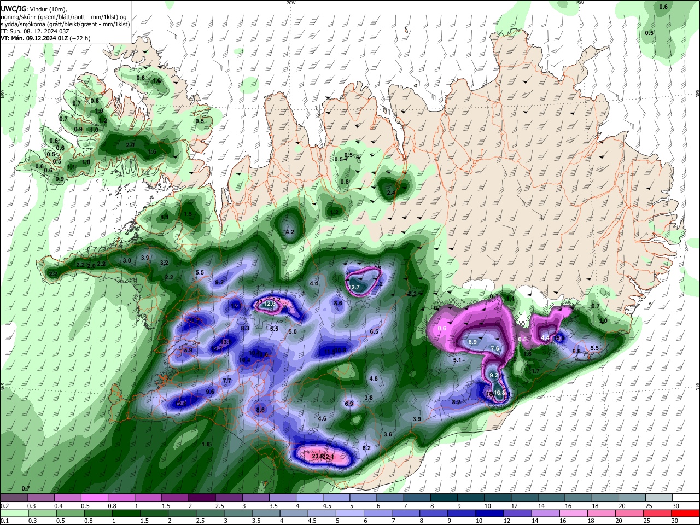
Task: Select the dark teal 8–9 swatch on the upper scale
Action: pyautogui.click(x=444, y=498)
